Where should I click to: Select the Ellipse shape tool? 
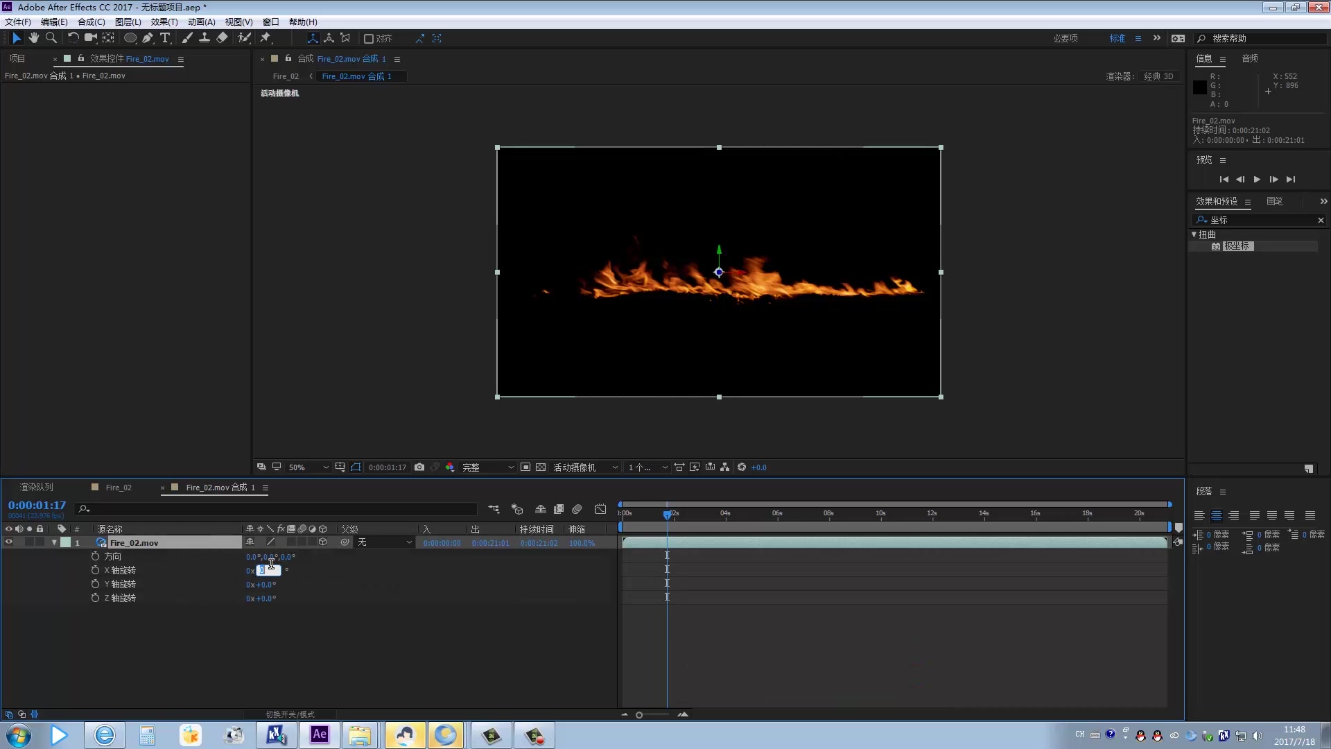[x=130, y=38]
